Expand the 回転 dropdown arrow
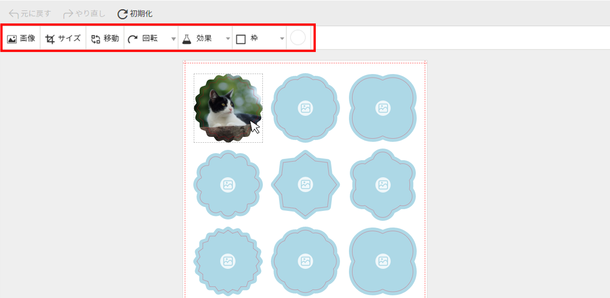Image resolution: width=610 pixels, height=298 pixels. pyautogui.click(x=174, y=39)
